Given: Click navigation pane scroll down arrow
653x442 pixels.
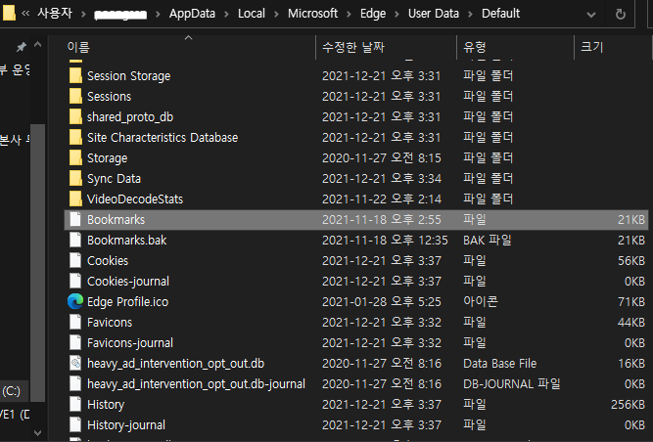Looking at the screenshot, I should 37,433.
